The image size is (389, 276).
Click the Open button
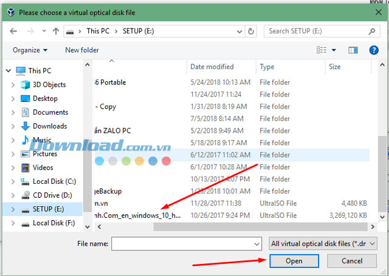click(x=294, y=261)
